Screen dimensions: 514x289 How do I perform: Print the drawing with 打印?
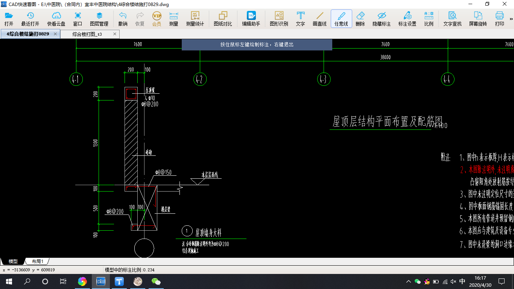(499, 19)
